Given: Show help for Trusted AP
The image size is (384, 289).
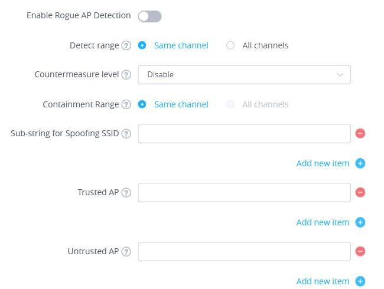Looking at the screenshot, I should [x=126, y=193].
